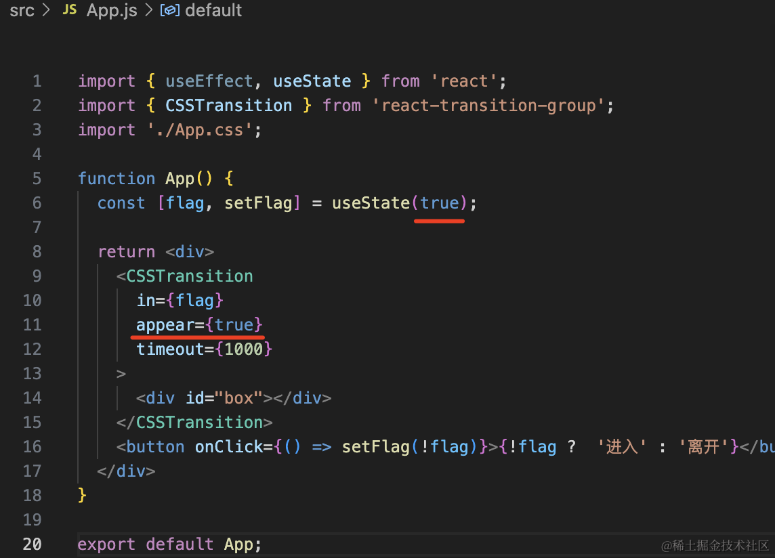Click 'useEffect' in the import statement
This screenshot has width=775, height=558.
pos(209,81)
